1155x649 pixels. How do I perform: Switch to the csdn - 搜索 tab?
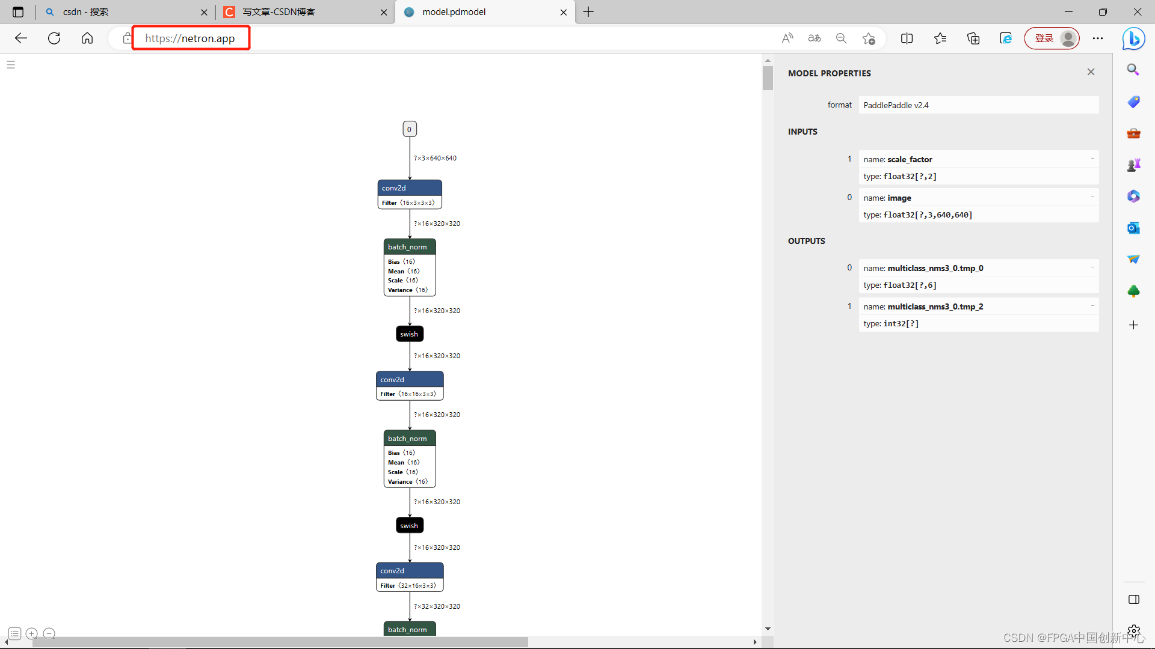125,12
